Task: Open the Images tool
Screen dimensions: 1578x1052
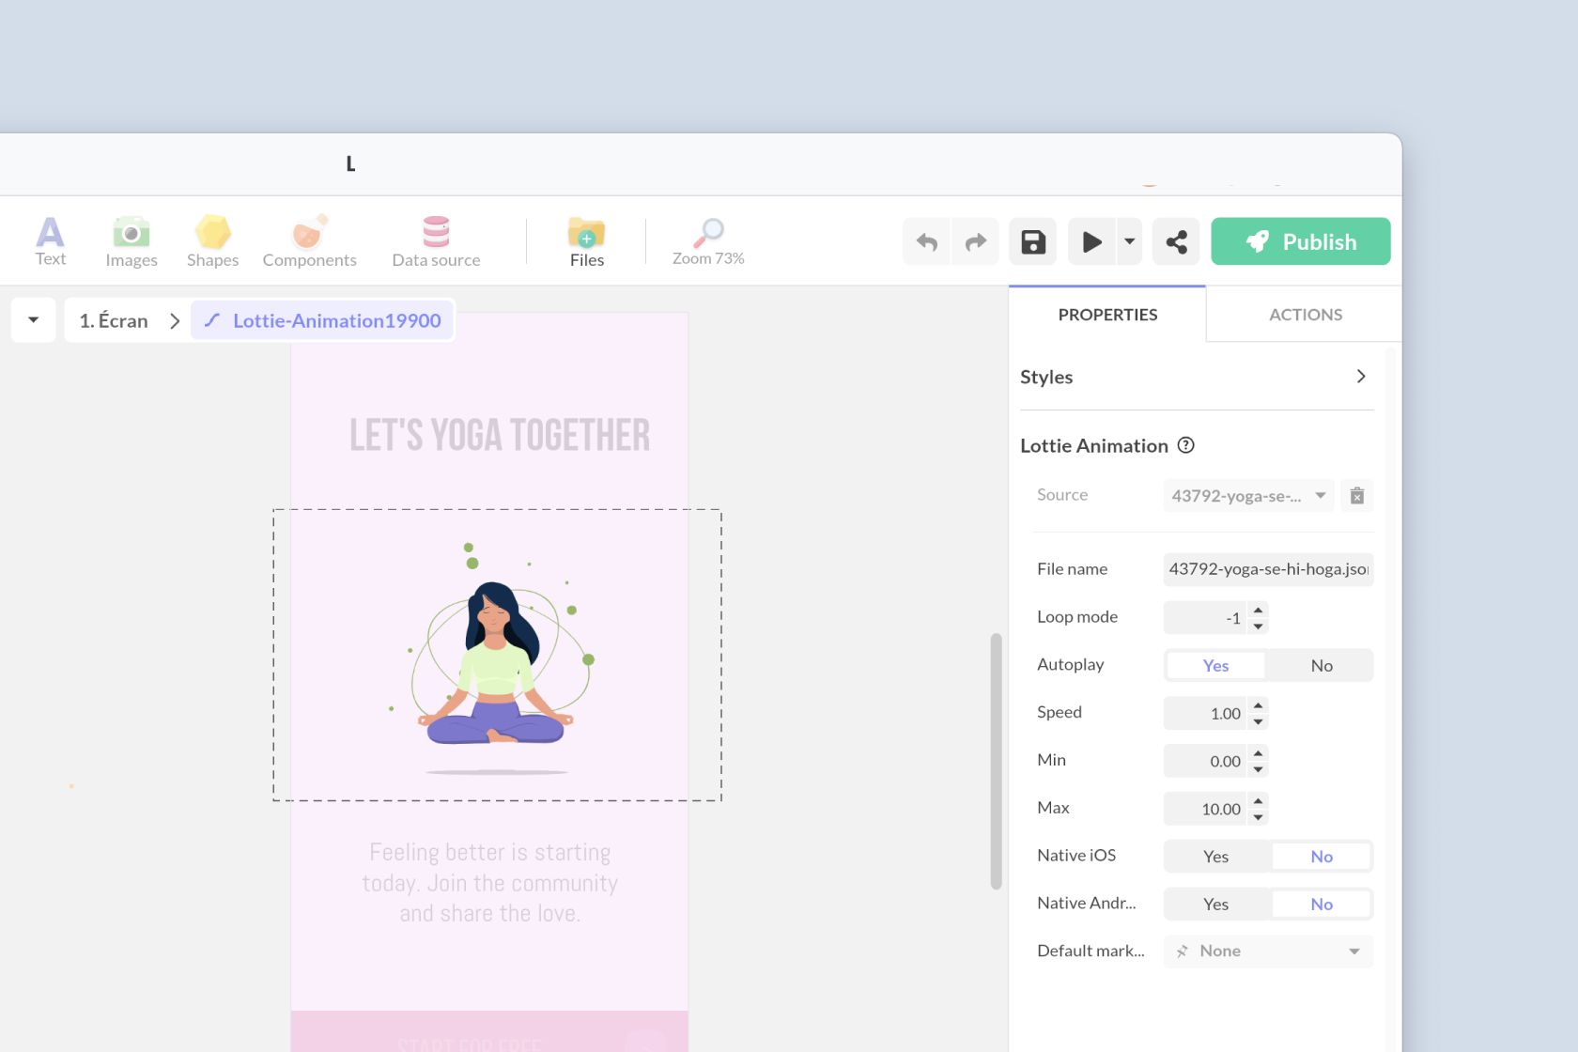Action: (131, 240)
